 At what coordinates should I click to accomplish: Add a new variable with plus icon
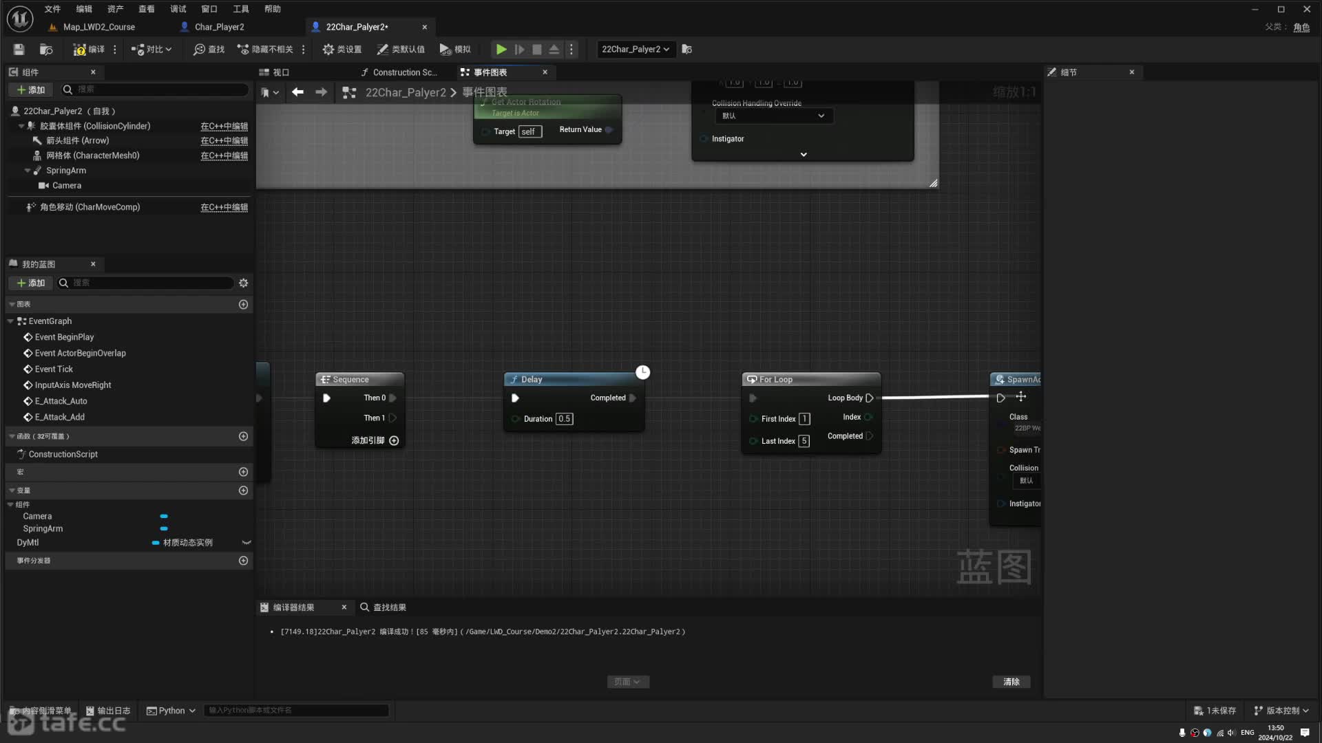[x=243, y=491]
